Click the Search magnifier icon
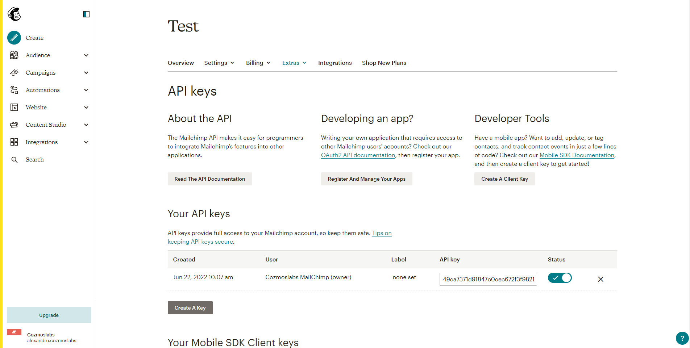This screenshot has width=690, height=348. pyautogui.click(x=14, y=160)
